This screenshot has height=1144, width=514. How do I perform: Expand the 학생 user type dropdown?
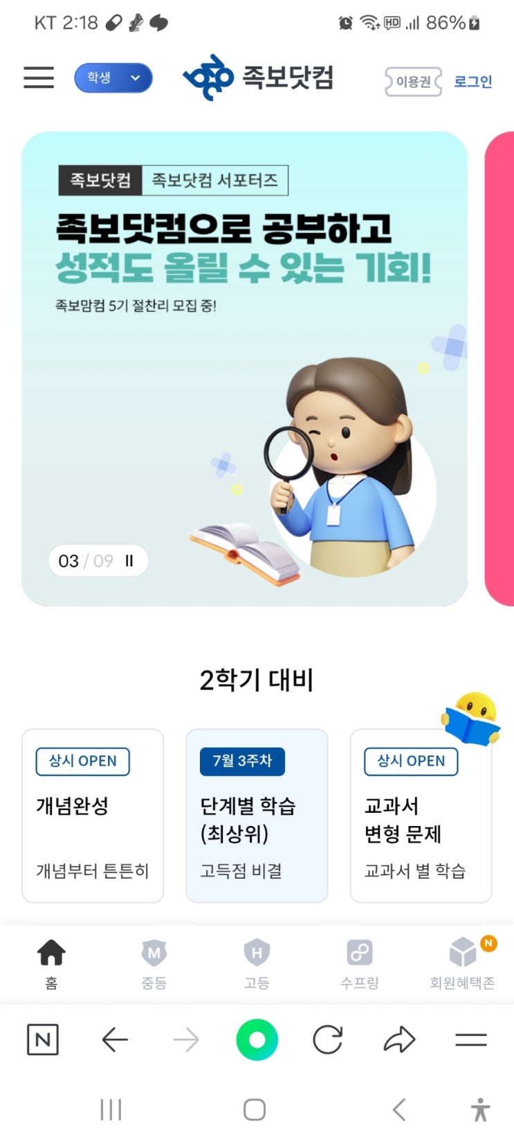[x=113, y=78]
